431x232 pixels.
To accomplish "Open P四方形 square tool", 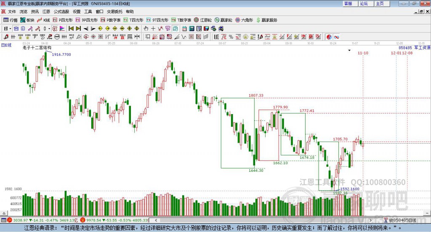I will (x=63, y=20).
